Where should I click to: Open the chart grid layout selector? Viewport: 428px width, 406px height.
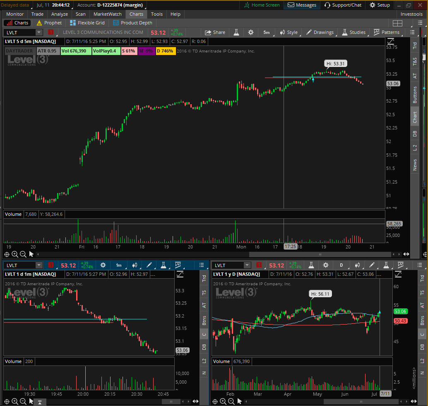tap(397, 23)
